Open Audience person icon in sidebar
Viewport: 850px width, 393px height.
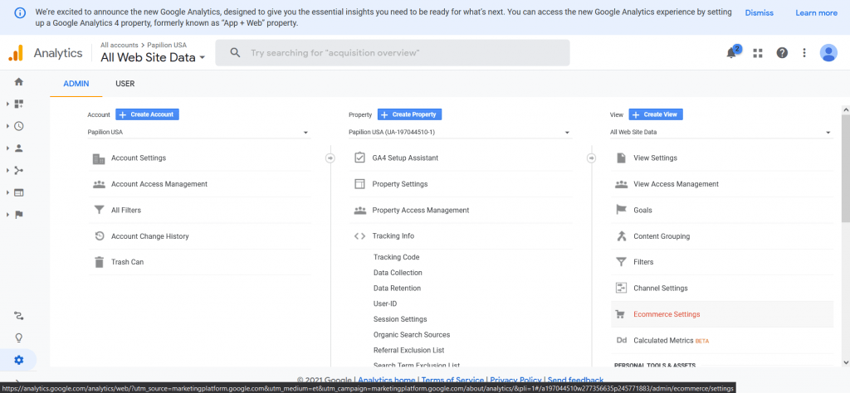coord(19,148)
